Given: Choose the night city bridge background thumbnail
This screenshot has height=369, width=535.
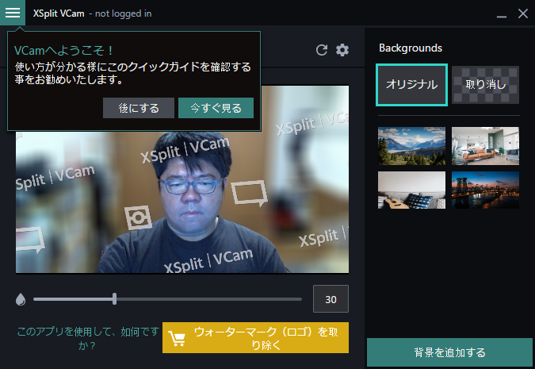Looking at the screenshot, I should [x=486, y=190].
